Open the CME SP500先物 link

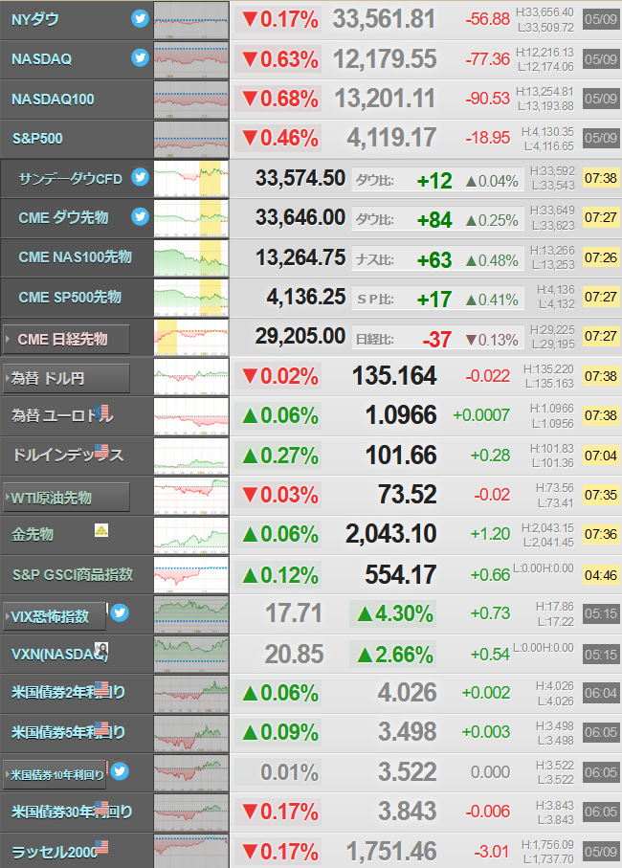[70, 297]
